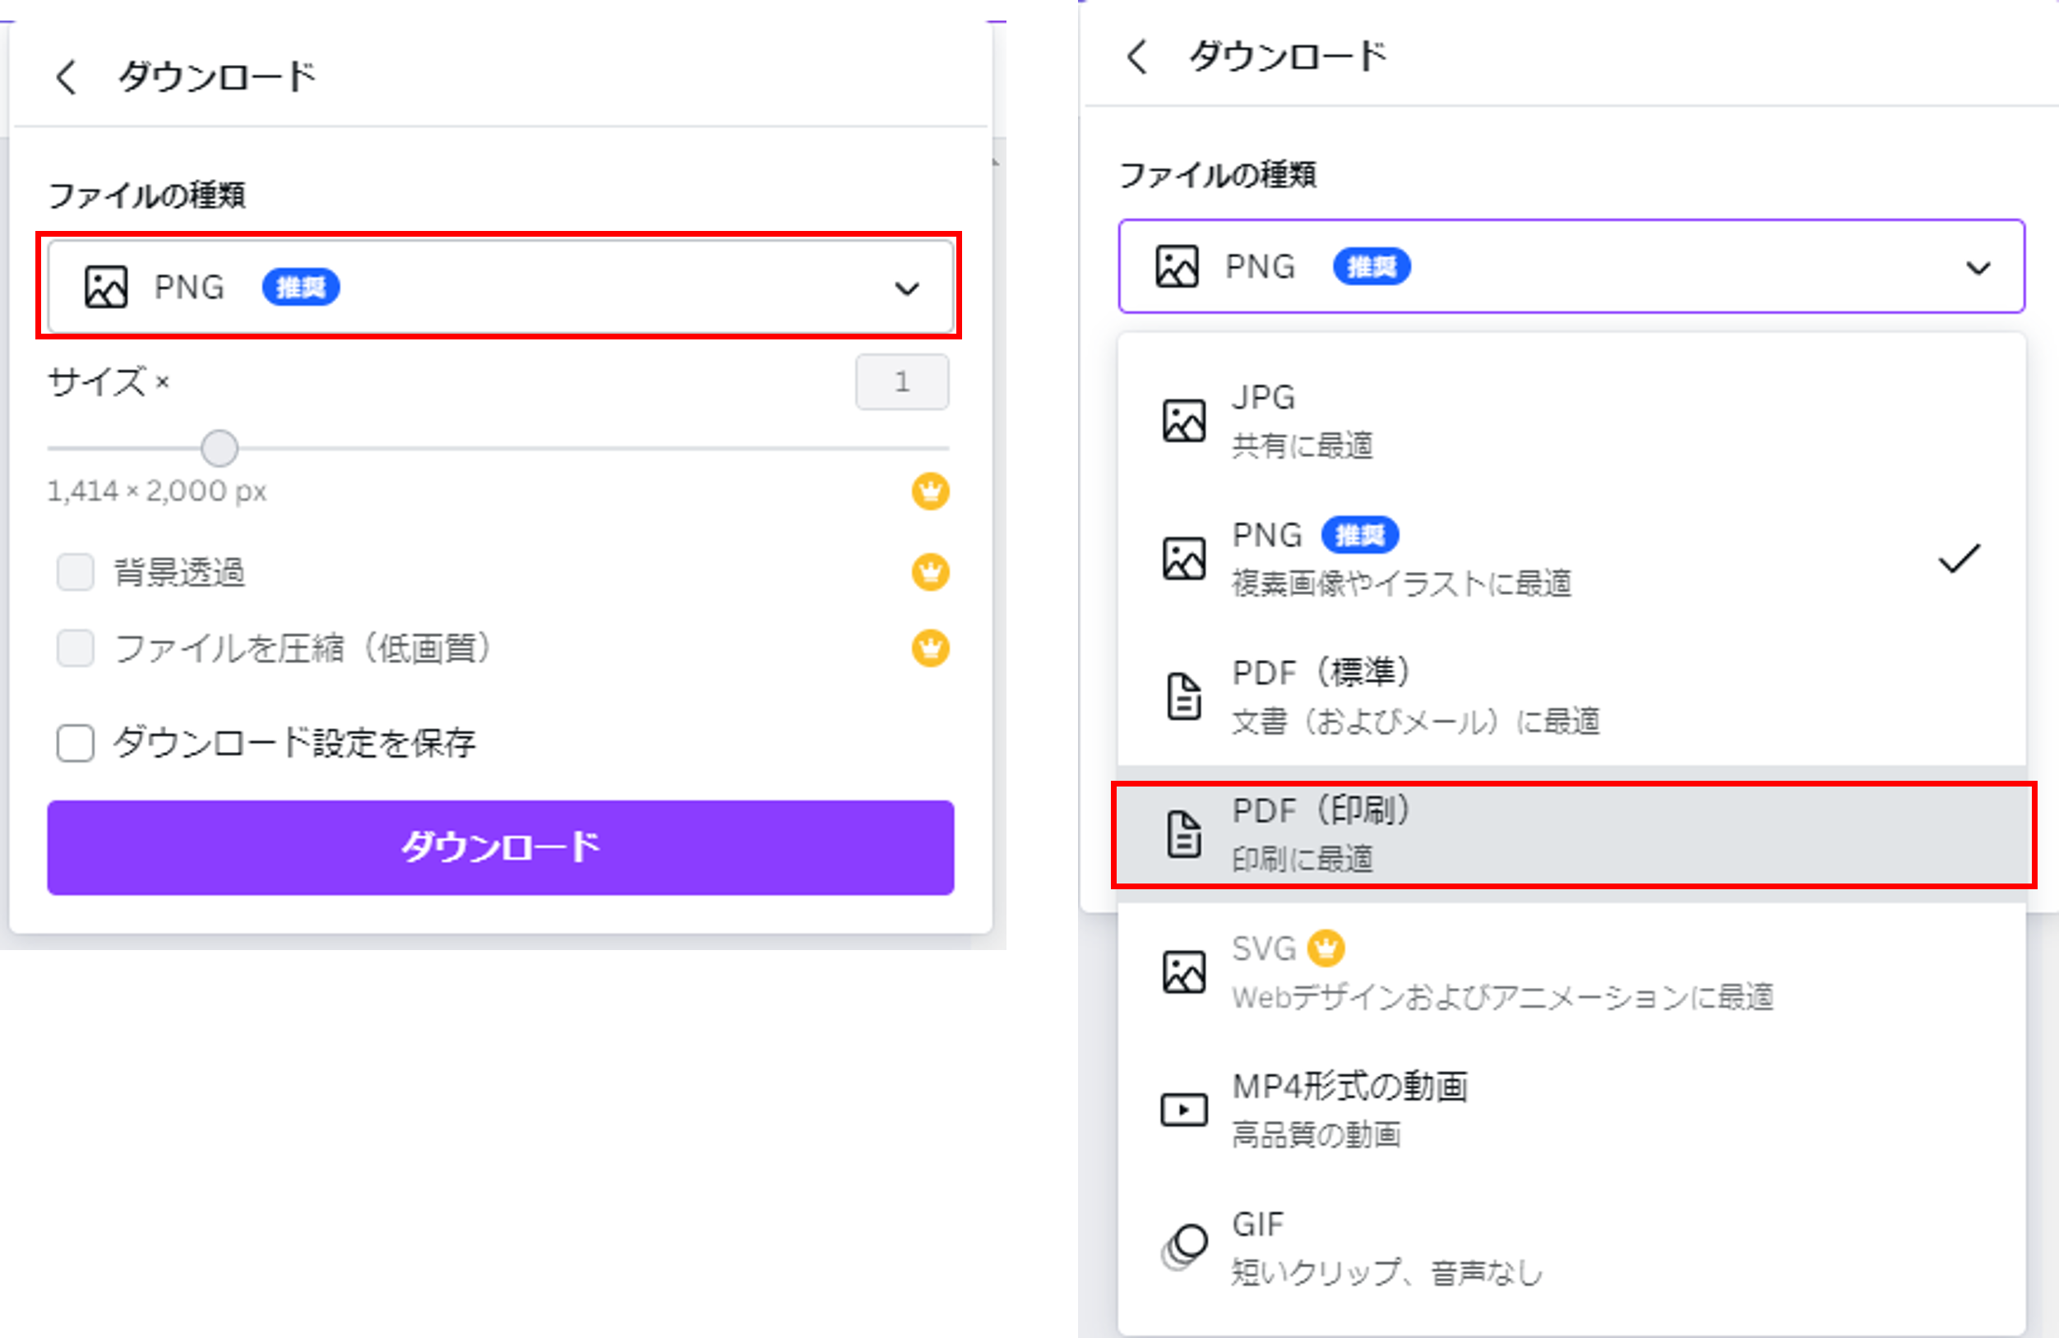Screen dimensions: 2059x1338
Task: Click the crown icon beside 背景透過
Action: click(931, 572)
